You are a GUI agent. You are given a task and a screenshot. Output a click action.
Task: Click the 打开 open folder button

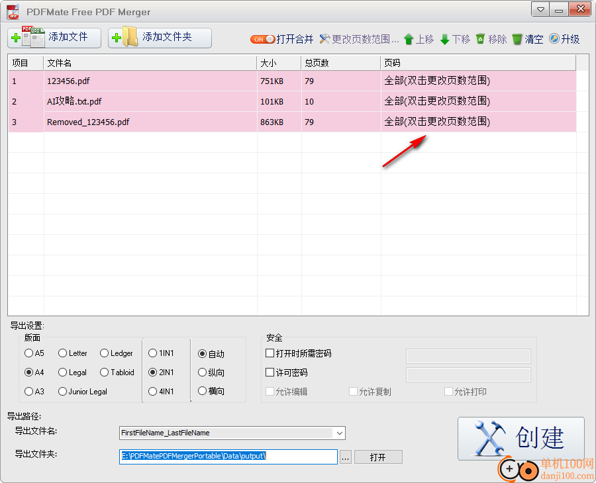[x=378, y=457]
